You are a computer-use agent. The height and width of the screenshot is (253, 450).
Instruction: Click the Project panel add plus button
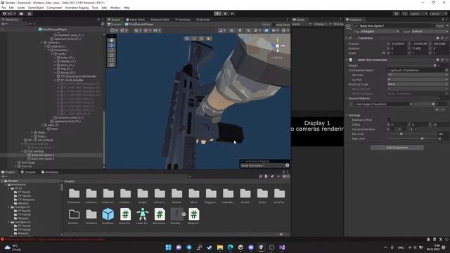pyautogui.click(x=4, y=176)
